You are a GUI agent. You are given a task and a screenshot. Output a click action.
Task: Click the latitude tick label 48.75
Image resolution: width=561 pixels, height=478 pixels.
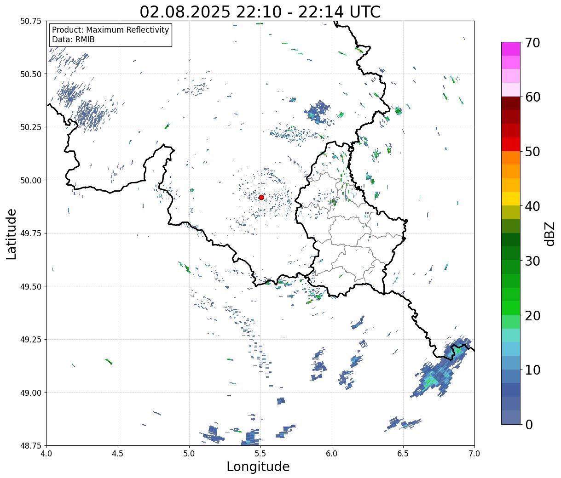tap(31, 445)
